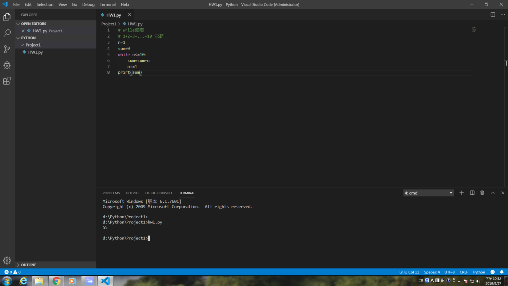Switch to the Output panel tab

click(x=132, y=193)
